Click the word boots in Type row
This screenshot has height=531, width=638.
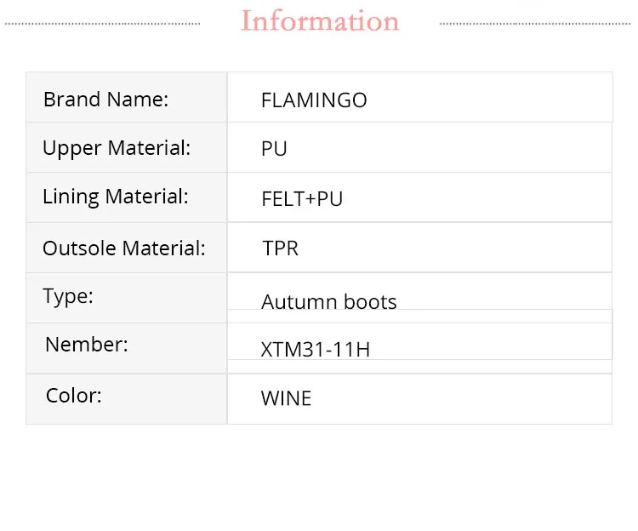pos(371,301)
